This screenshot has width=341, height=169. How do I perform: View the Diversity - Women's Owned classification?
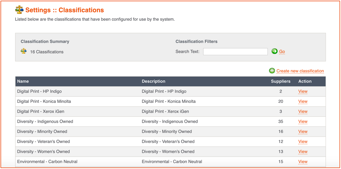click(303, 151)
